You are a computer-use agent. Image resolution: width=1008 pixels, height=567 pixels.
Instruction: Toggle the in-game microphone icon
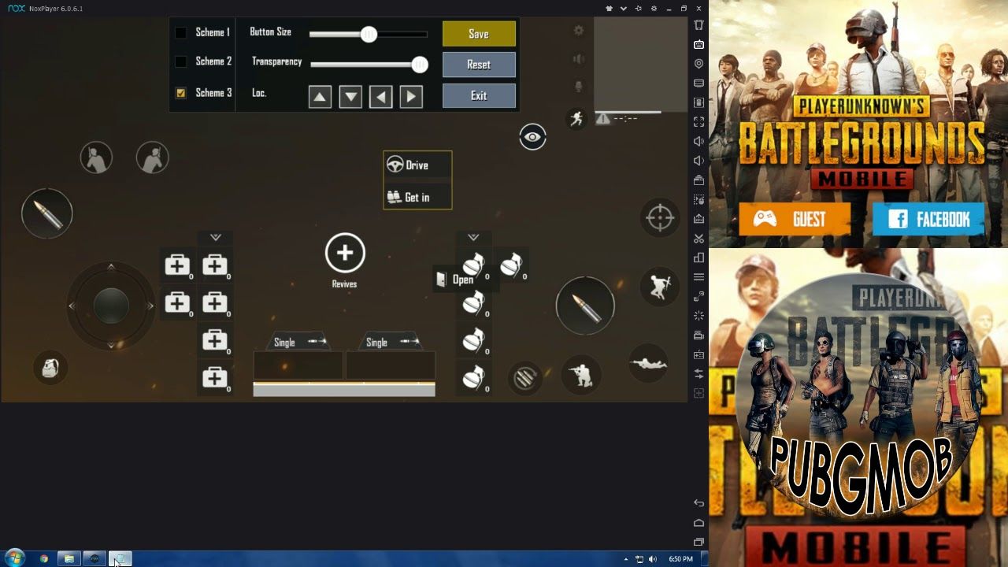tap(579, 87)
